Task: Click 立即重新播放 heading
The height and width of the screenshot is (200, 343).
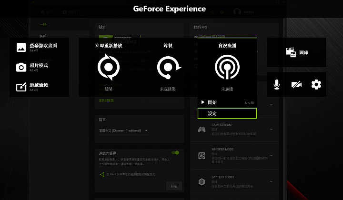Action: 109,45
